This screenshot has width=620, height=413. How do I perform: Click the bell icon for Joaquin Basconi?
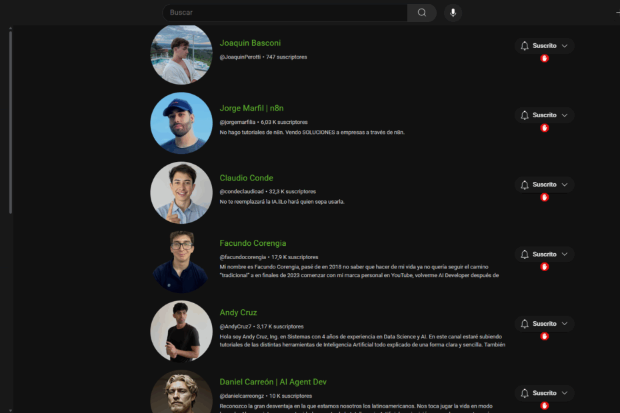pos(524,46)
